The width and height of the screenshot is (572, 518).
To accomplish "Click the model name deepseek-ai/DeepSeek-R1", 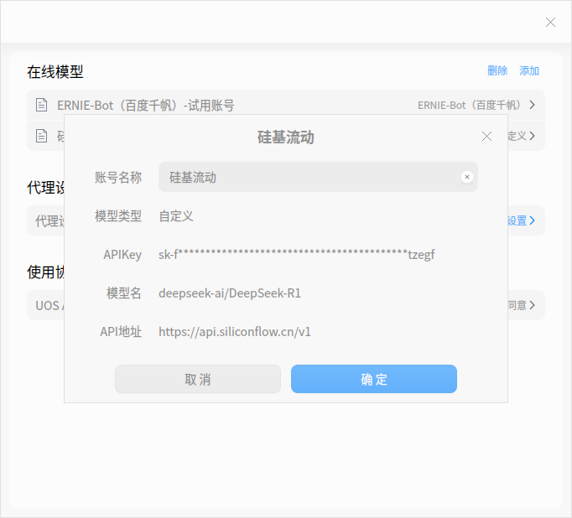I will point(230,293).
